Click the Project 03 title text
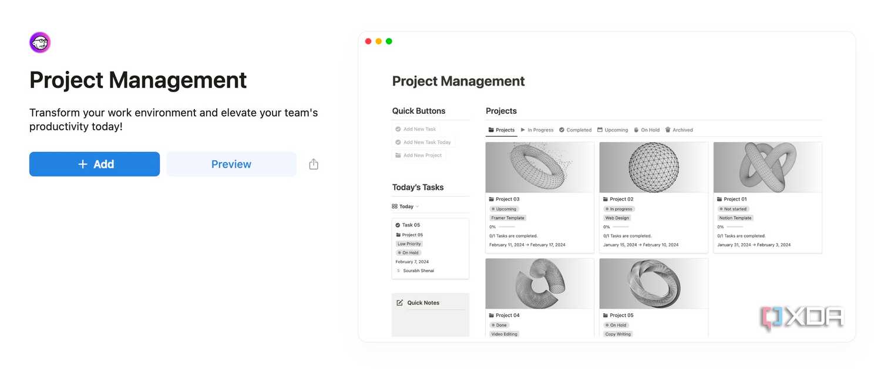This screenshot has height=369, width=881. tap(507, 199)
